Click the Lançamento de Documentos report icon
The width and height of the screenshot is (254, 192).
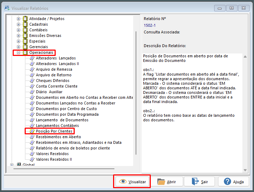click(32, 120)
